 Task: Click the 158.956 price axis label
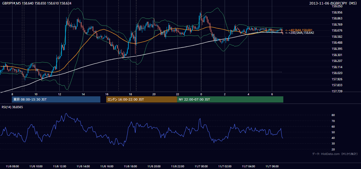(337, 12)
